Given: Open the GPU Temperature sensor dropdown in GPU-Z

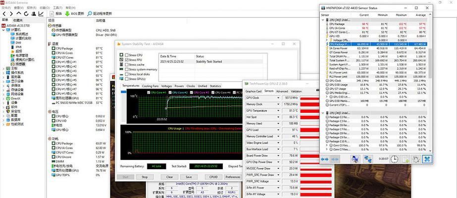Looking at the screenshot, I should [x=278, y=111].
